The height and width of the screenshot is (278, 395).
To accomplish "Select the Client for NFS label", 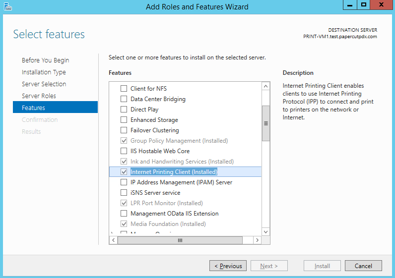I will [149, 89].
